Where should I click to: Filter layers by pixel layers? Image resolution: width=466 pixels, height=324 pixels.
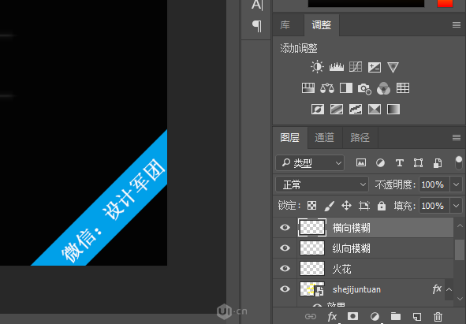click(x=361, y=162)
